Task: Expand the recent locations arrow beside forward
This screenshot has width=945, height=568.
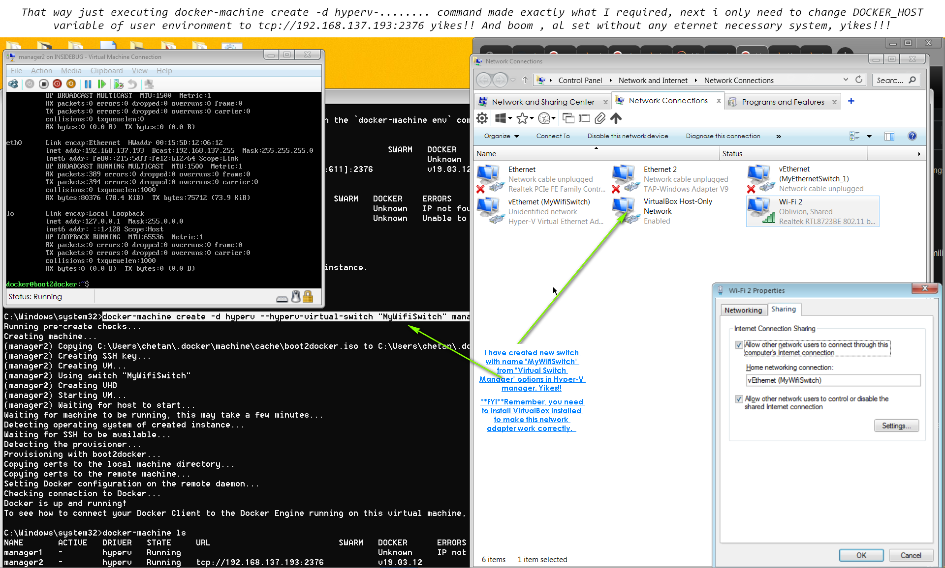Action: 513,80
